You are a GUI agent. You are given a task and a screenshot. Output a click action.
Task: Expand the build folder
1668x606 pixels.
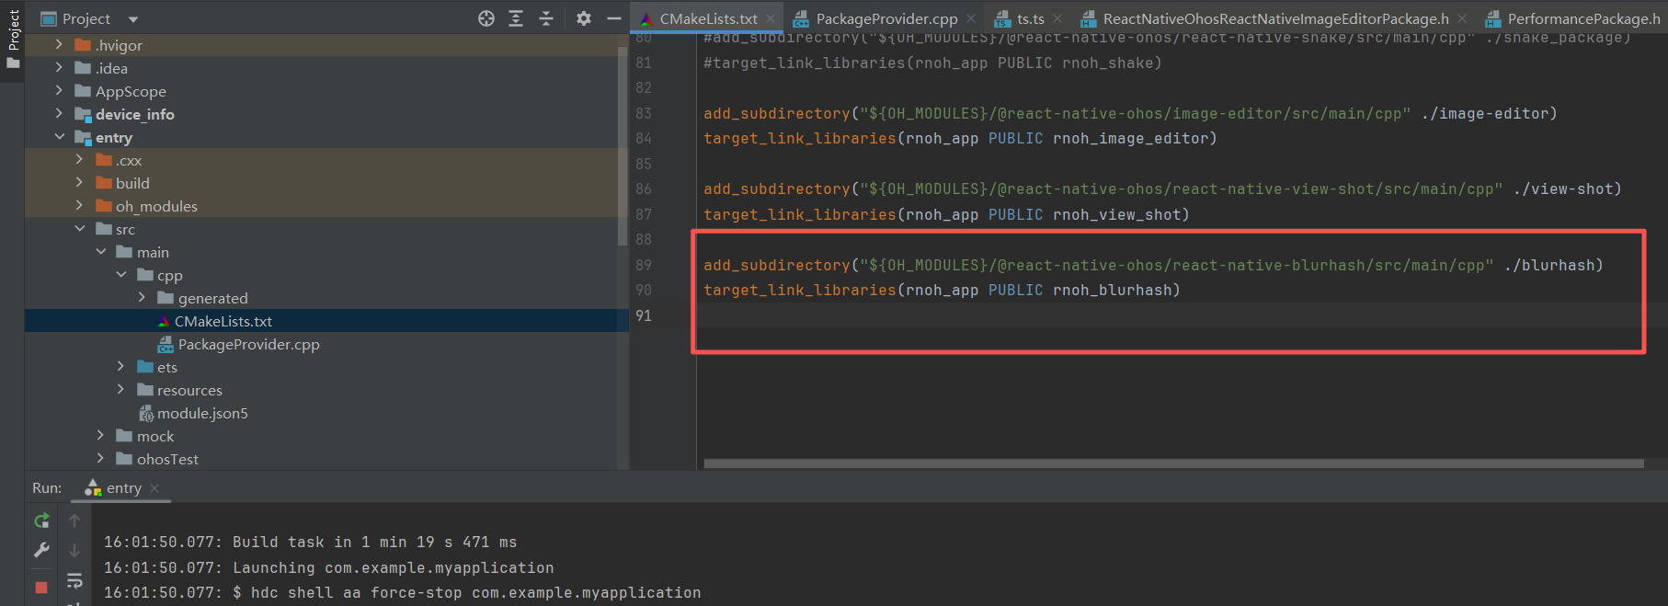[79, 182]
